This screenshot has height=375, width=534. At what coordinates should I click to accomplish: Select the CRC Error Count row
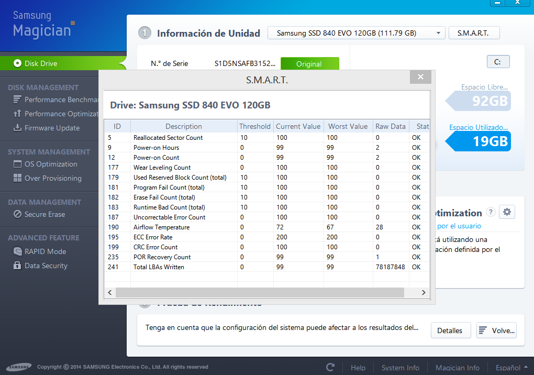point(266,247)
